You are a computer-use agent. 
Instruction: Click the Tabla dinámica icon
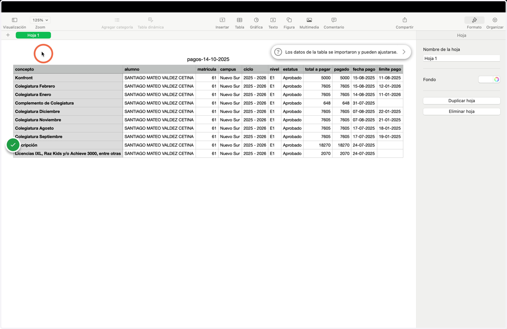point(150,20)
